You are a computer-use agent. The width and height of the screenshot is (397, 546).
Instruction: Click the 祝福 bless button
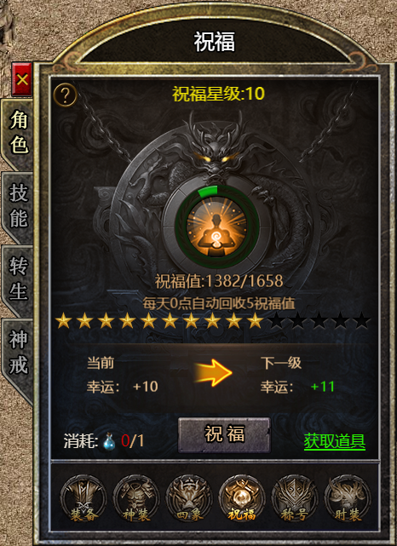pyautogui.click(x=224, y=435)
